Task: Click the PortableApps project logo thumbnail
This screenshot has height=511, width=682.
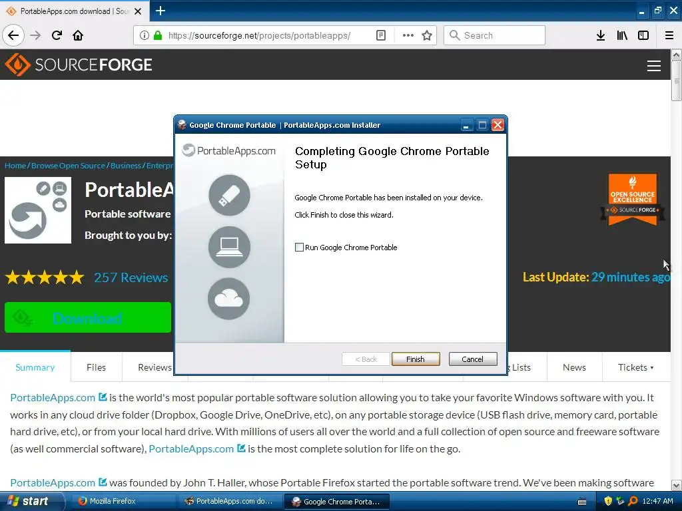Action: 38,210
